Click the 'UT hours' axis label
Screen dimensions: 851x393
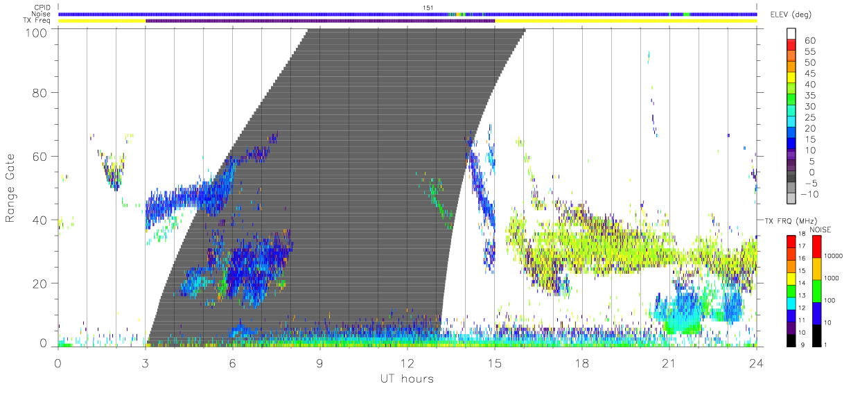(407, 378)
